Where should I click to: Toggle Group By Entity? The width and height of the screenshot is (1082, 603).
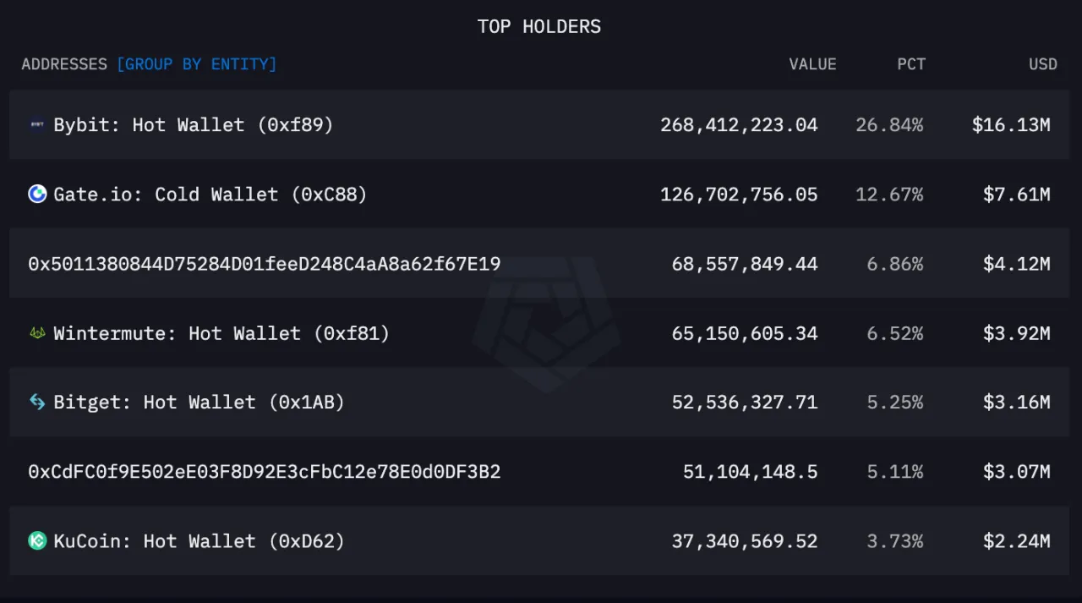click(x=196, y=64)
